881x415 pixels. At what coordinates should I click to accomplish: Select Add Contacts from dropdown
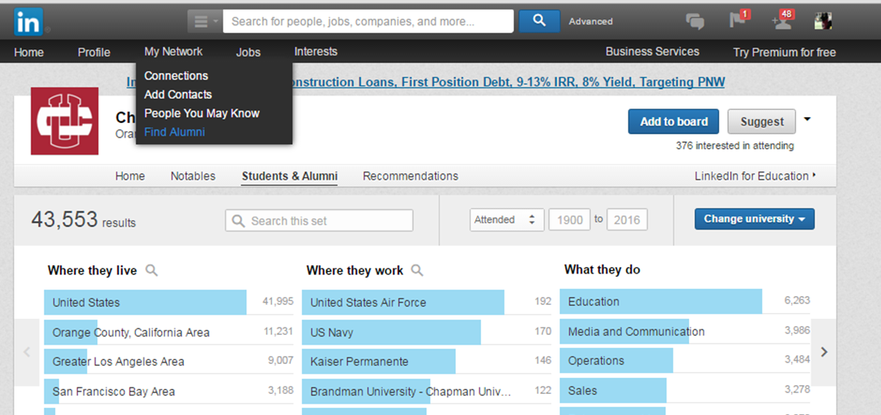(x=178, y=95)
